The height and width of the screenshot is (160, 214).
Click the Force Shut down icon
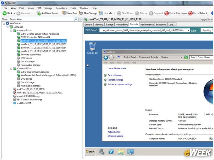pyautogui.click(x=167, y=13)
